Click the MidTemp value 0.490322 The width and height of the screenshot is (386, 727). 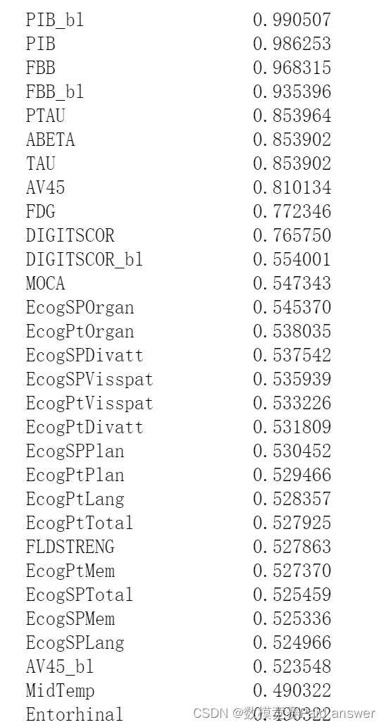coord(292,690)
